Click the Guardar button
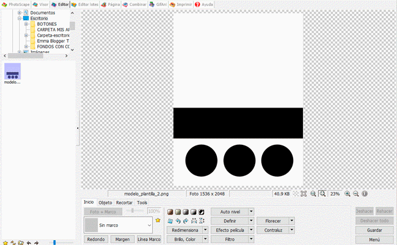 click(374, 230)
